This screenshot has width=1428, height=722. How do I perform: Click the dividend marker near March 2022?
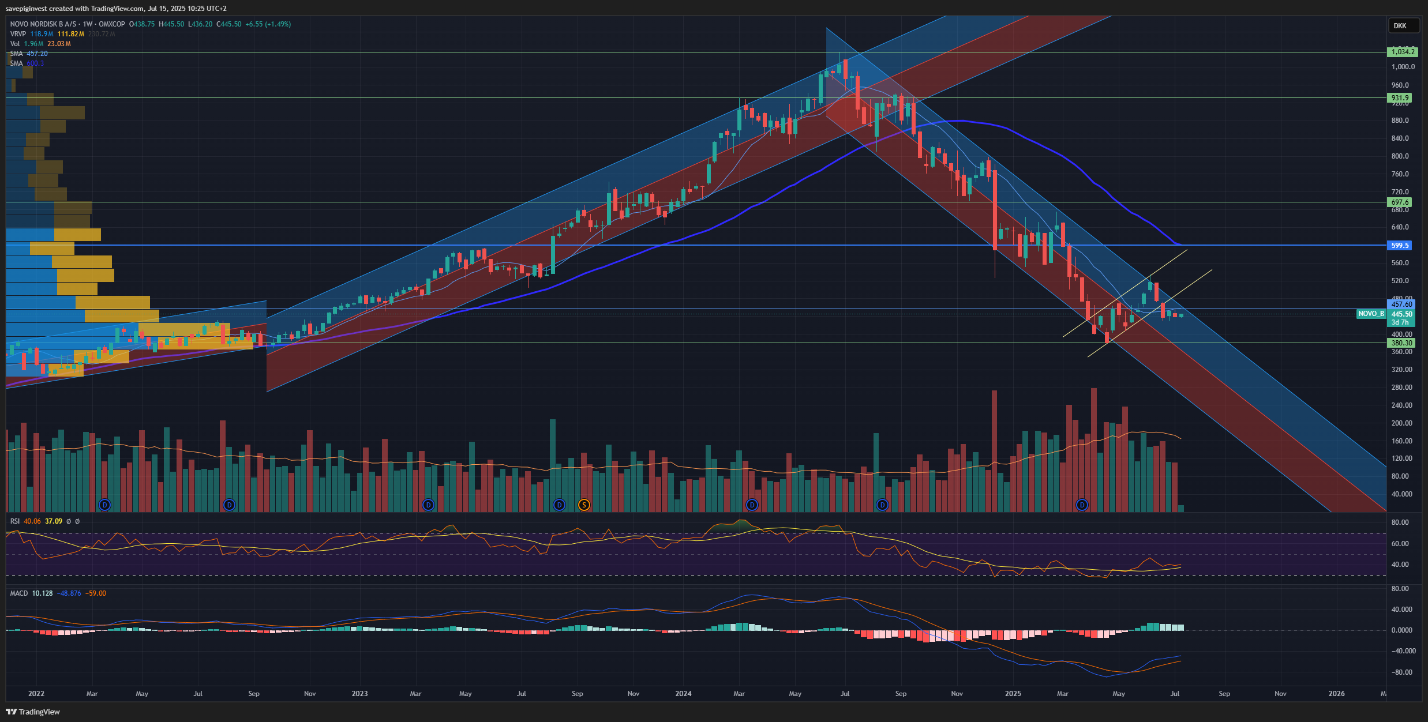104,505
